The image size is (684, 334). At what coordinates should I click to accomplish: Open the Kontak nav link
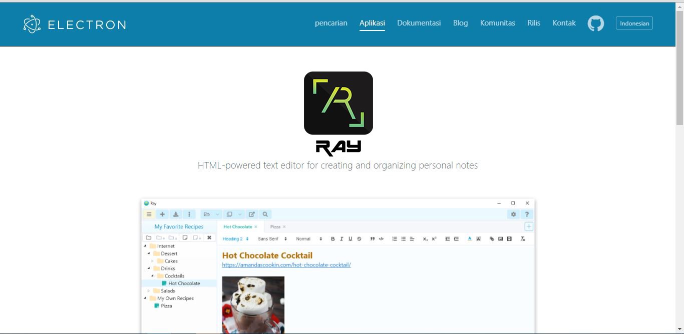pos(564,23)
